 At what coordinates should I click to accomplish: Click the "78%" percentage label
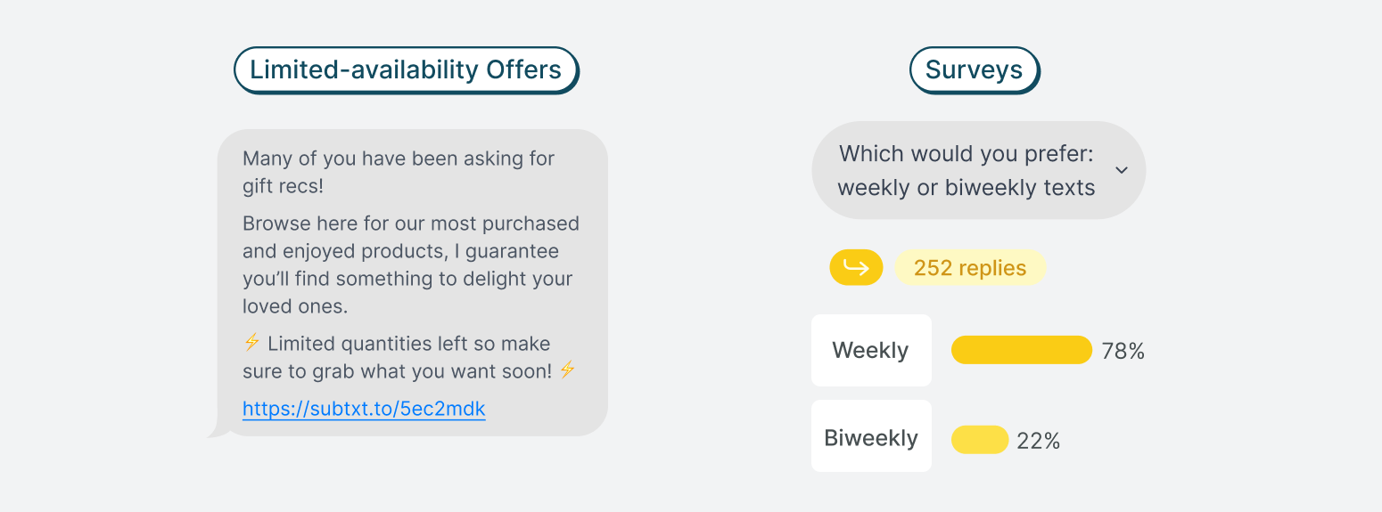click(1123, 351)
